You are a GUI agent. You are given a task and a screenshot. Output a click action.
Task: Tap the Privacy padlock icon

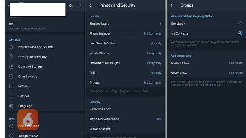point(11,57)
